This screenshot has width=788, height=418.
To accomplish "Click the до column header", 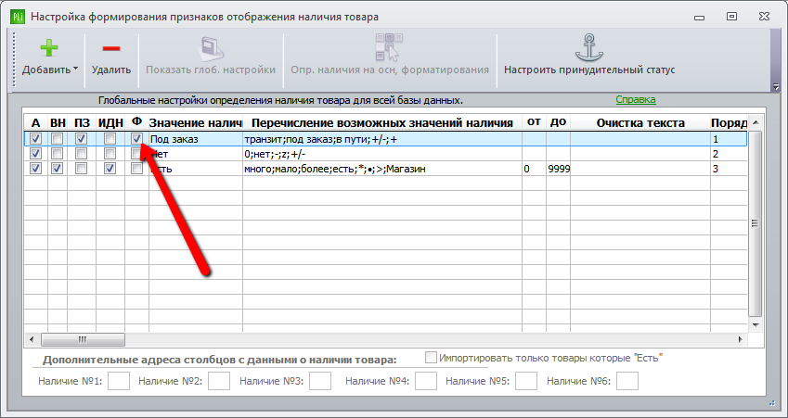I will point(558,122).
